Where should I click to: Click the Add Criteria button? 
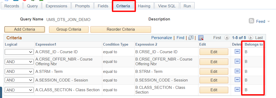point(25,29)
